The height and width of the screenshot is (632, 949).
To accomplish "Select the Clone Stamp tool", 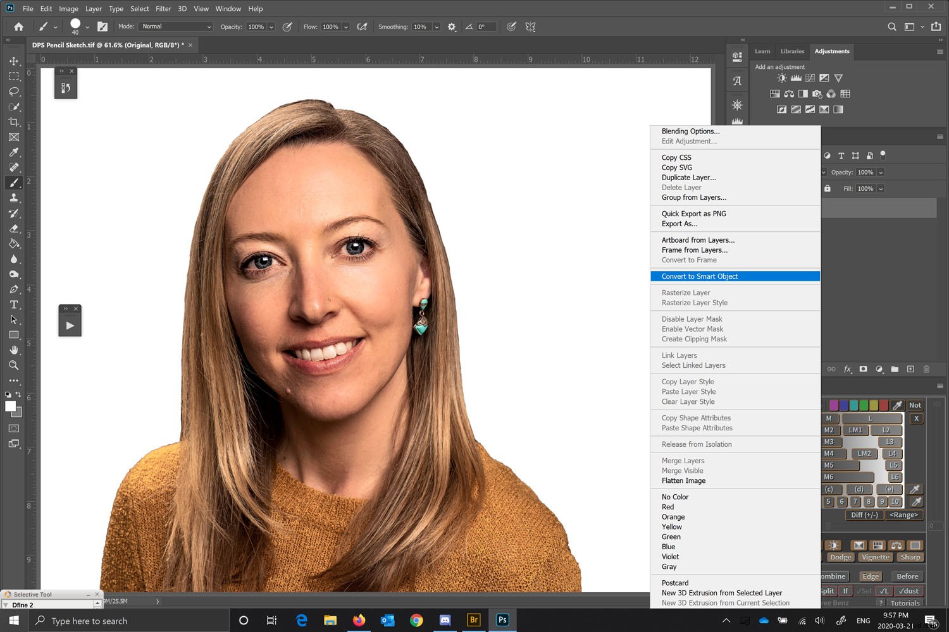I will pyautogui.click(x=14, y=198).
